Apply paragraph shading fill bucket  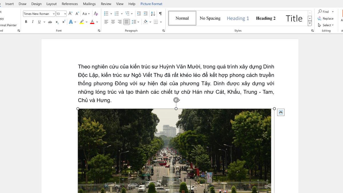click(145, 22)
